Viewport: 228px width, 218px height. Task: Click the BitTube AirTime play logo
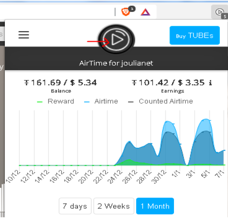tap(116, 39)
